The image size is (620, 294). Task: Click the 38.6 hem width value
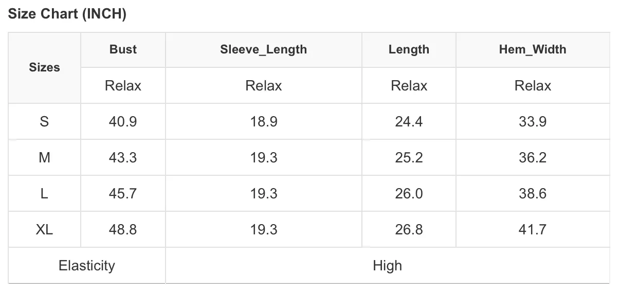click(533, 193)
